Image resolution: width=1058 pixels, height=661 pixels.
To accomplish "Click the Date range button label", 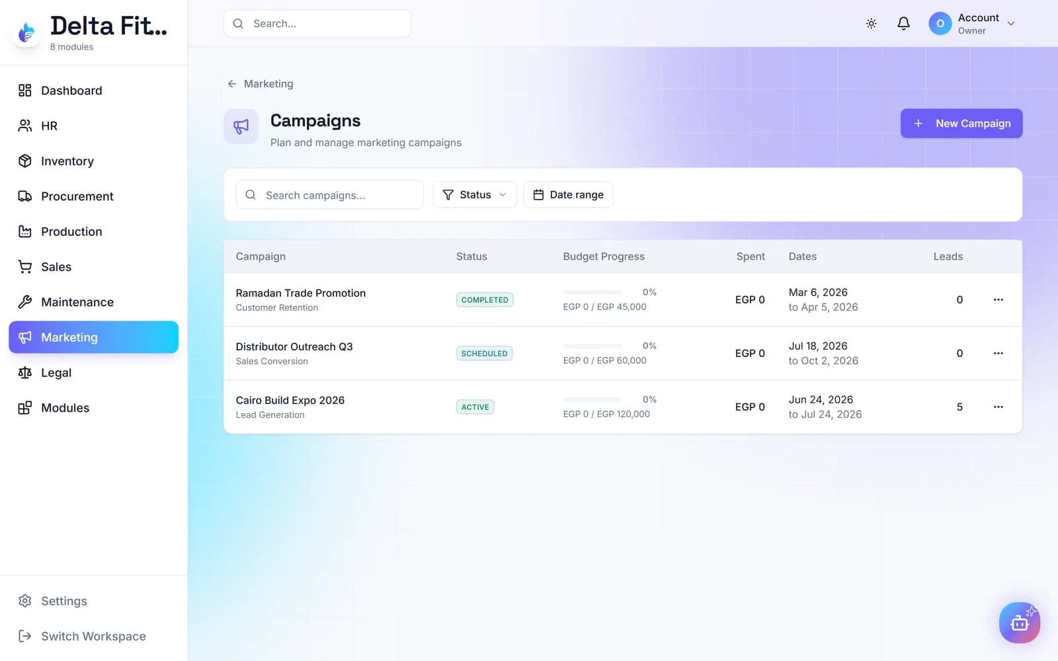I will tap(577, 195).
